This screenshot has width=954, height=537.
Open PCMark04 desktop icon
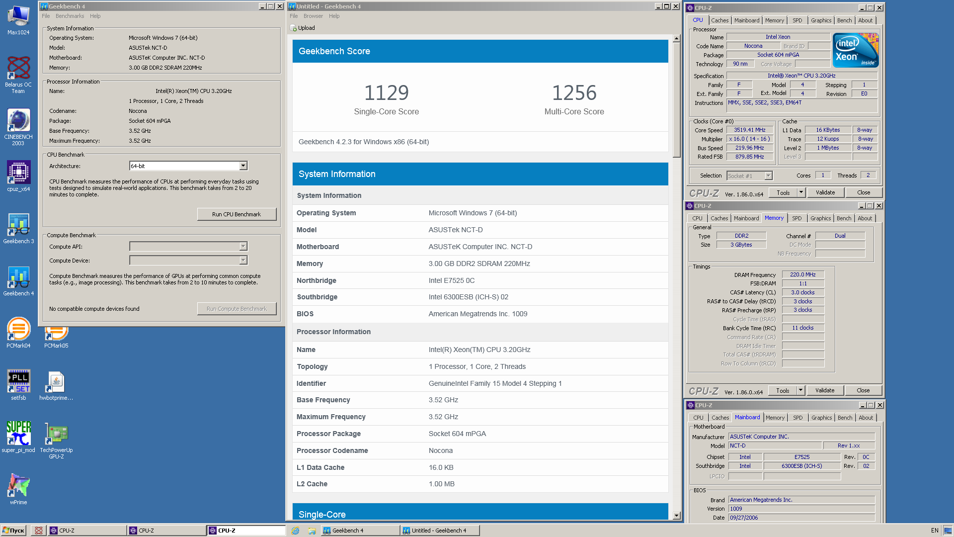(18, 333)
